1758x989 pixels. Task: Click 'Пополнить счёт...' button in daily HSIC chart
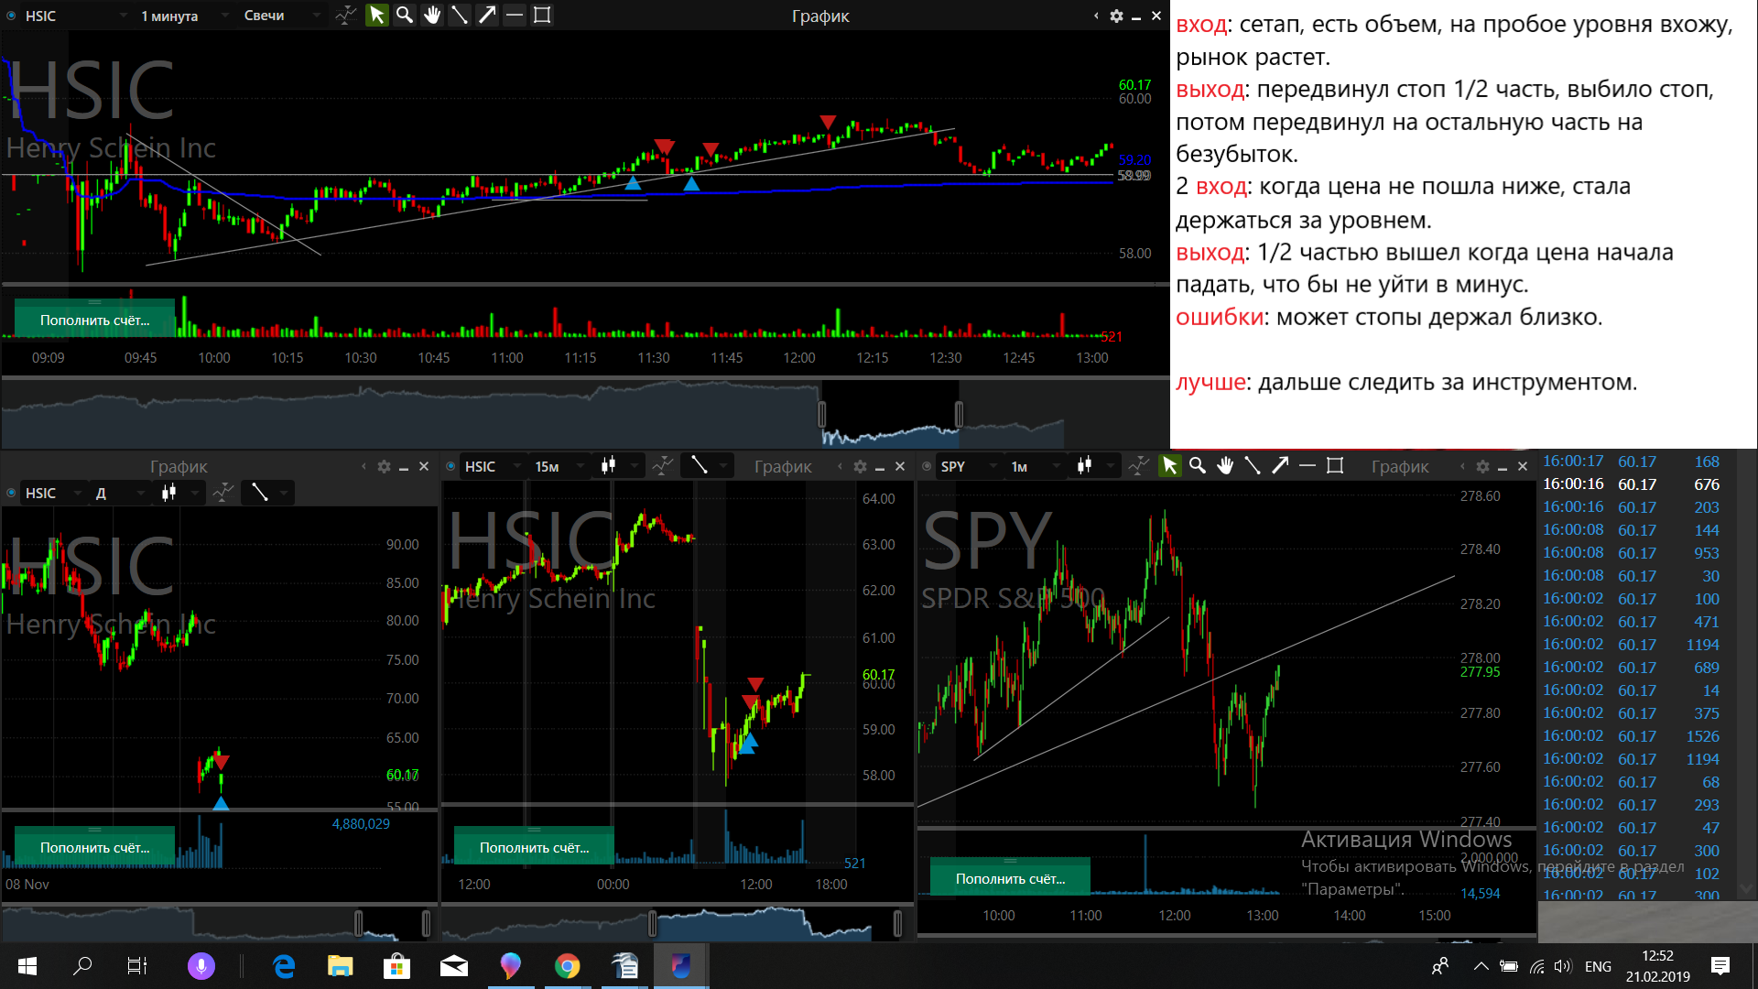[94, 848]
